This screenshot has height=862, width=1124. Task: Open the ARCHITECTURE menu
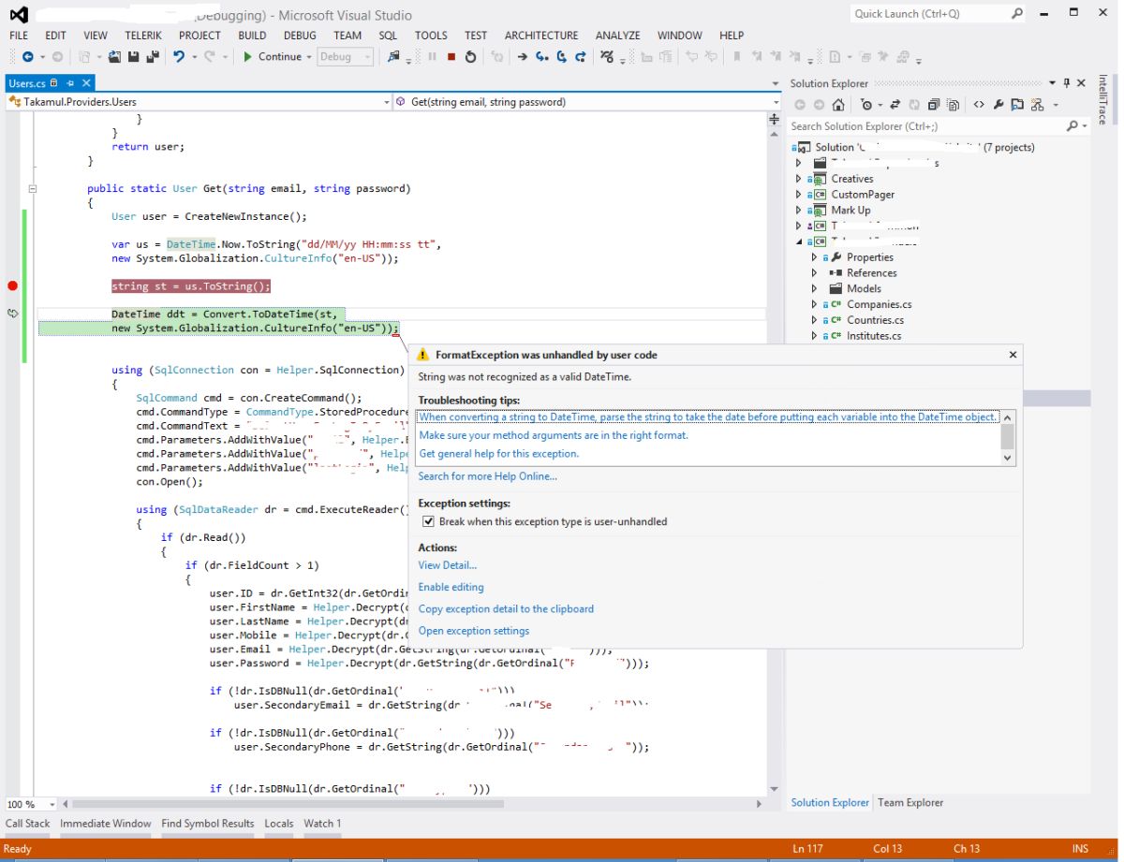tap(541, 36)
